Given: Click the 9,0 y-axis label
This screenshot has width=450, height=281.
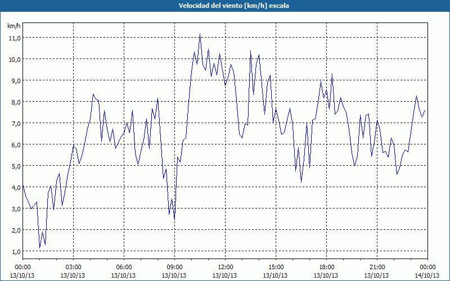Looking at the screenshot, I should 16,80.
